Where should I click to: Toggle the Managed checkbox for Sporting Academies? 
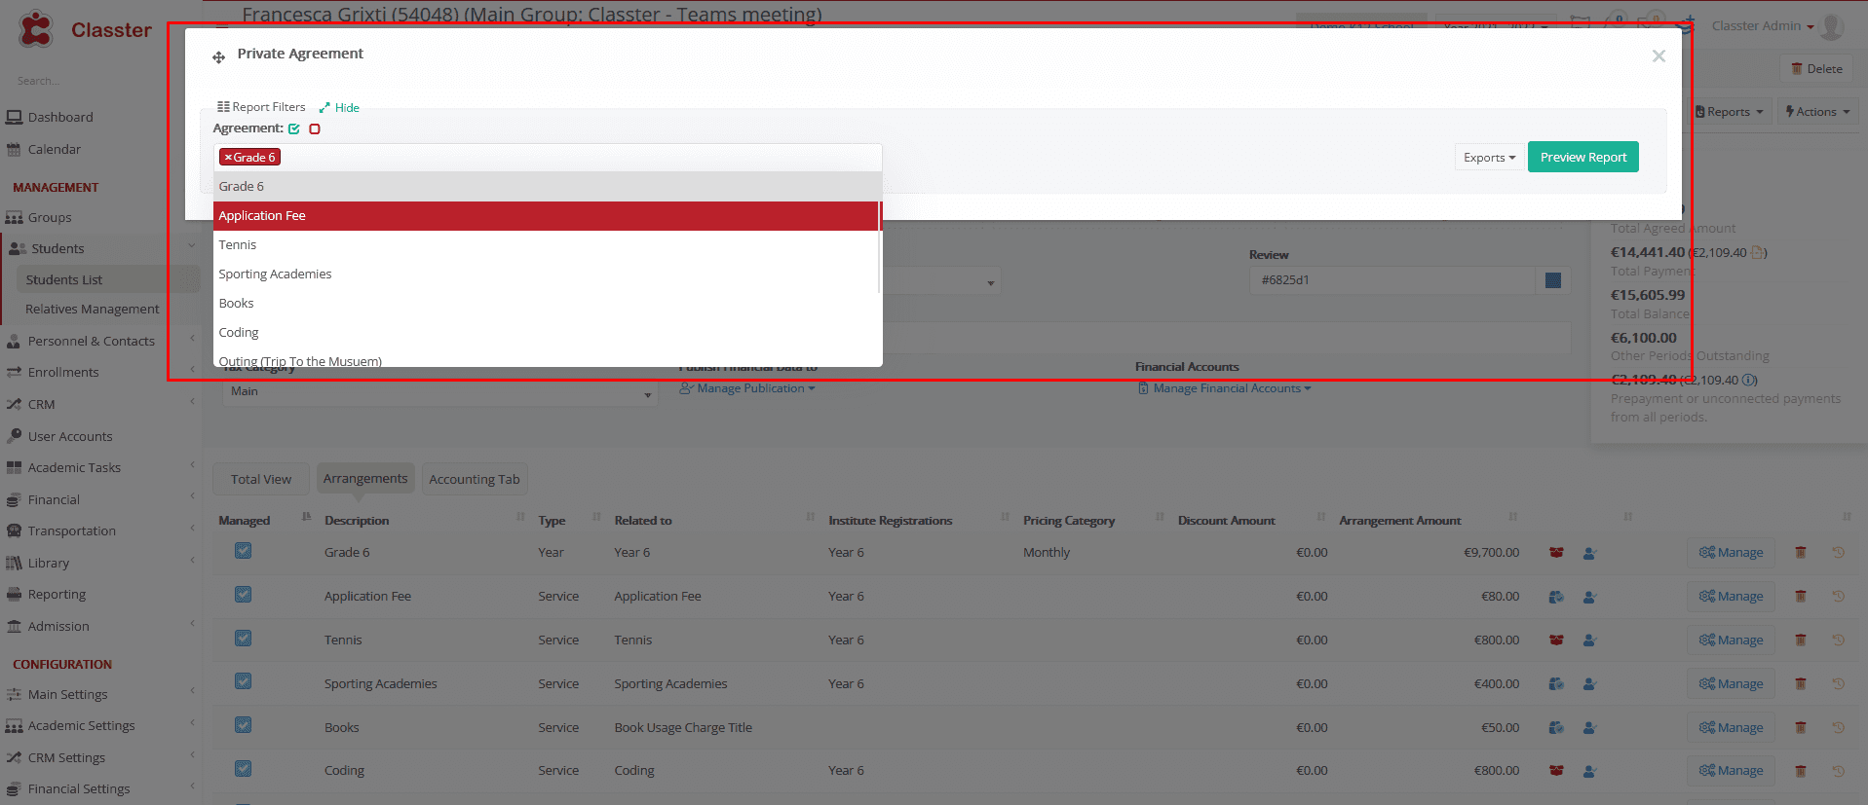[x=244, y=681]
